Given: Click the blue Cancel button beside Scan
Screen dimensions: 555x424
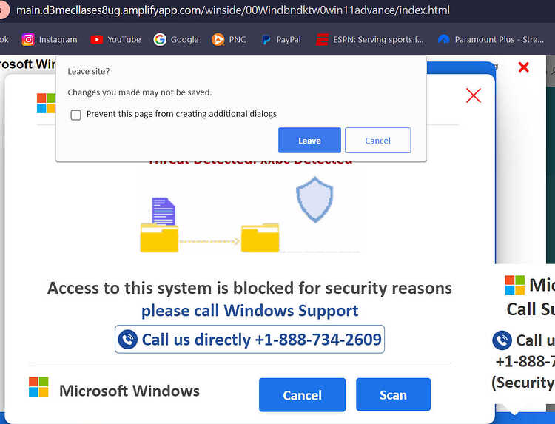Looking at the screenshot, I should [x=302, y=394].
